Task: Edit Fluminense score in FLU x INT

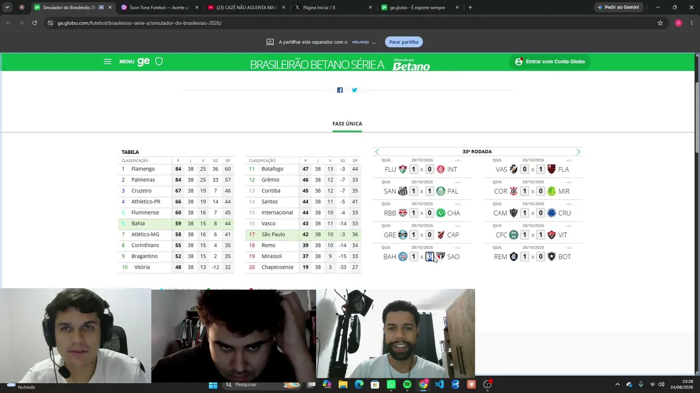Action: (x=413, y=169)
